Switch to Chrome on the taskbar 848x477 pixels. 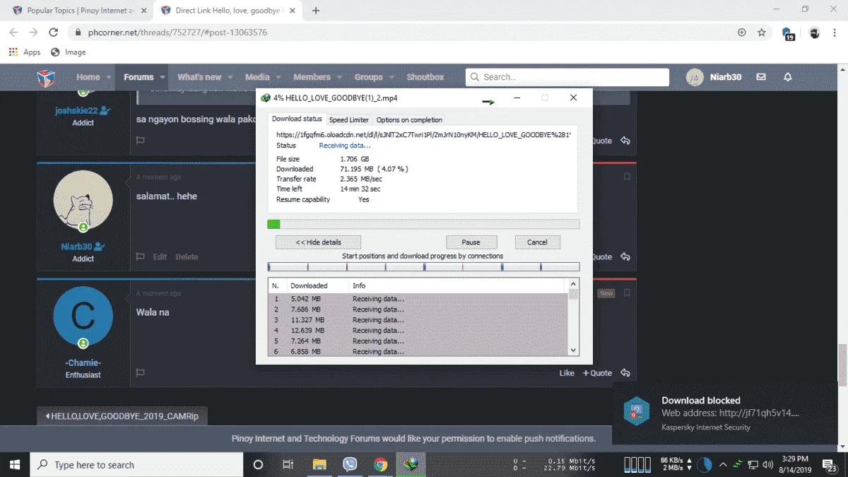click(380, 464)
